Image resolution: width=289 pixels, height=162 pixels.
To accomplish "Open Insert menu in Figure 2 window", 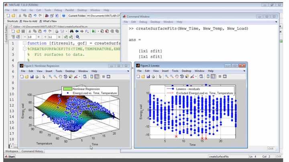I will point(165,71).
